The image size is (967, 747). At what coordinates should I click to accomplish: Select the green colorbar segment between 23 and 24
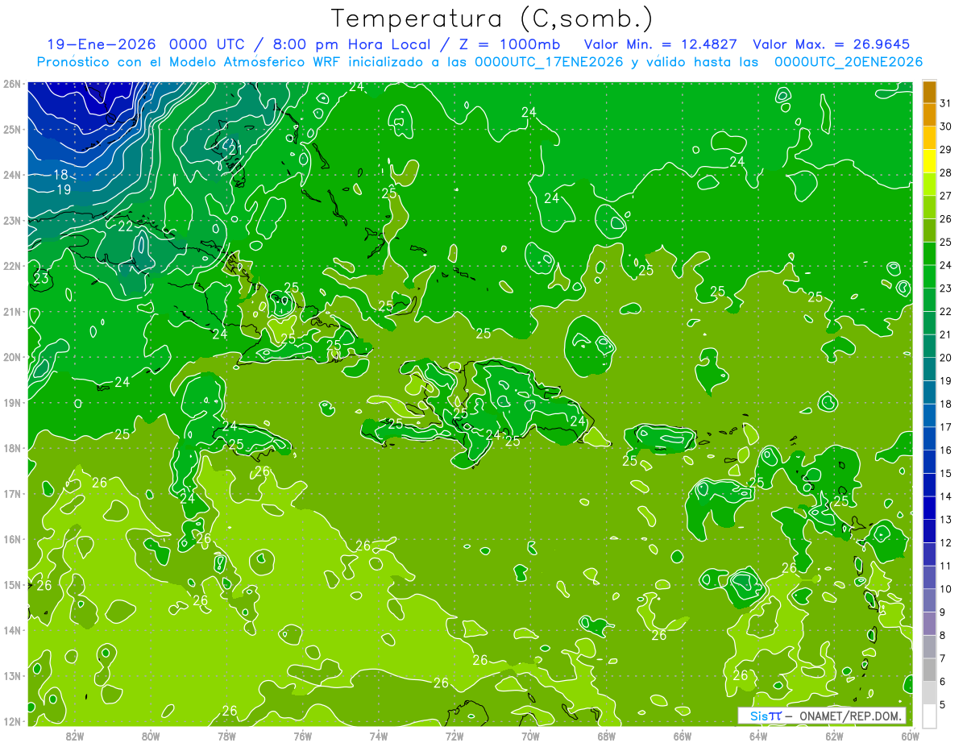tap(929, 276)
